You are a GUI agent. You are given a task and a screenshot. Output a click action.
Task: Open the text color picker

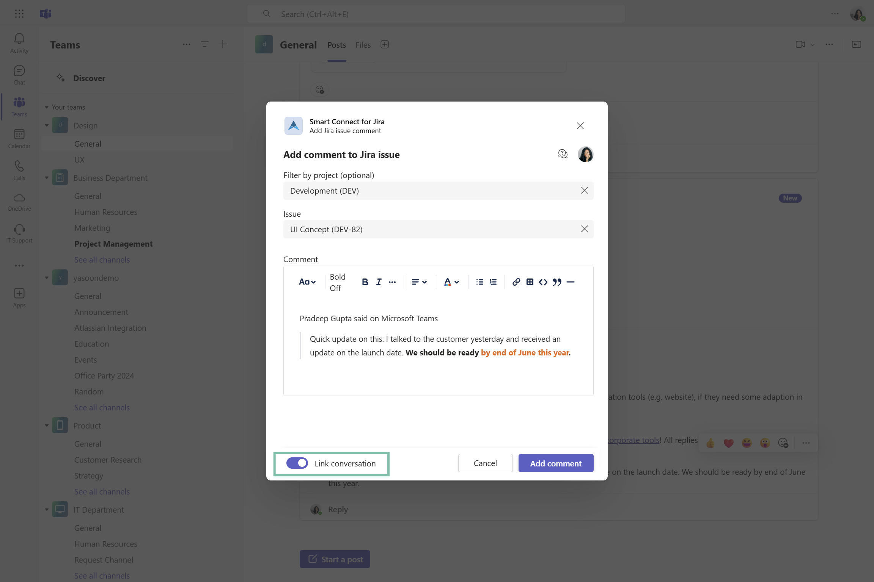(x=451, y=282)
